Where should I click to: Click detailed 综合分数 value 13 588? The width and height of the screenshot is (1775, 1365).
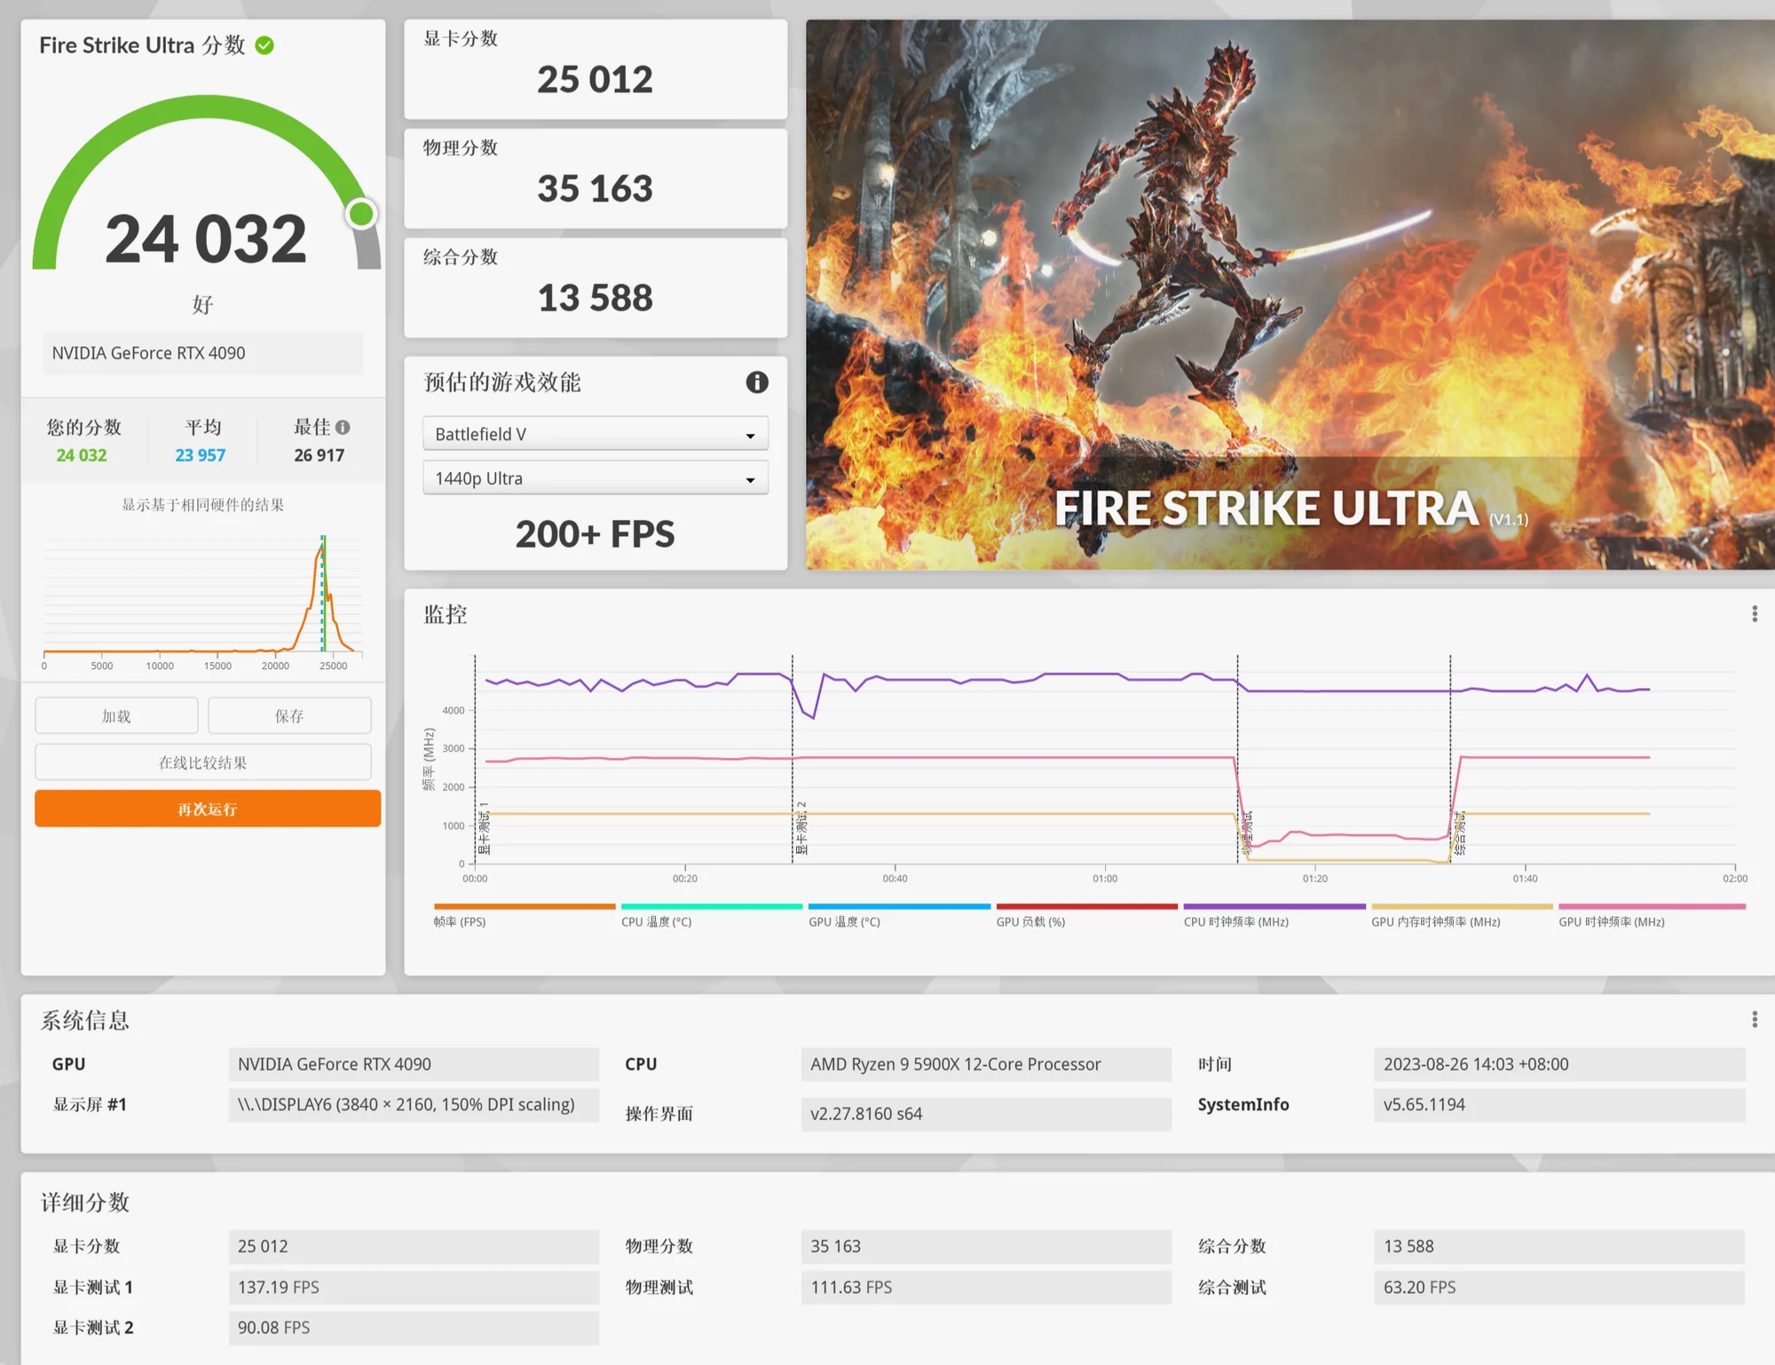[1559, 1247]
